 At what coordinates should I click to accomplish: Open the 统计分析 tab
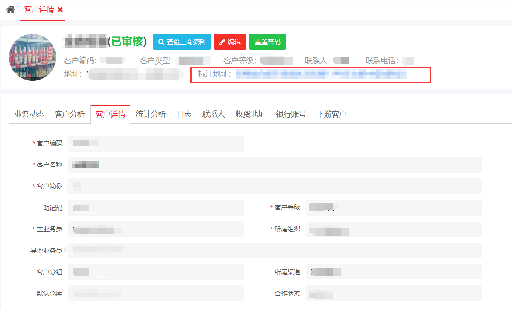151,114
